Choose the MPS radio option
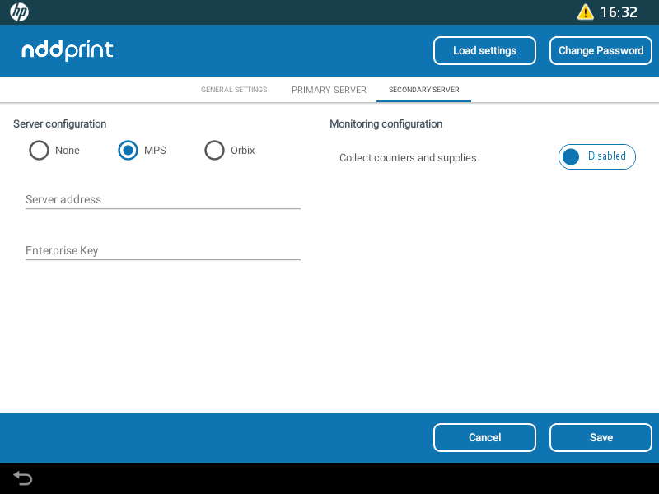Viewport: 659px width, 494px height. click(128, 151)
